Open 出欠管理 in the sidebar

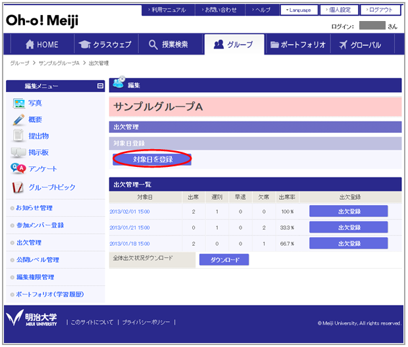pos(29,243)
